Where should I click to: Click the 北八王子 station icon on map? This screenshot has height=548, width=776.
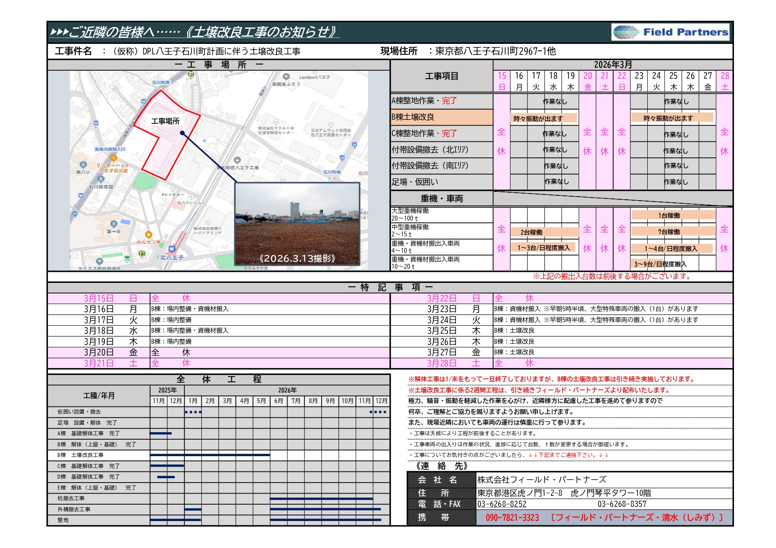tap(172, 250)
